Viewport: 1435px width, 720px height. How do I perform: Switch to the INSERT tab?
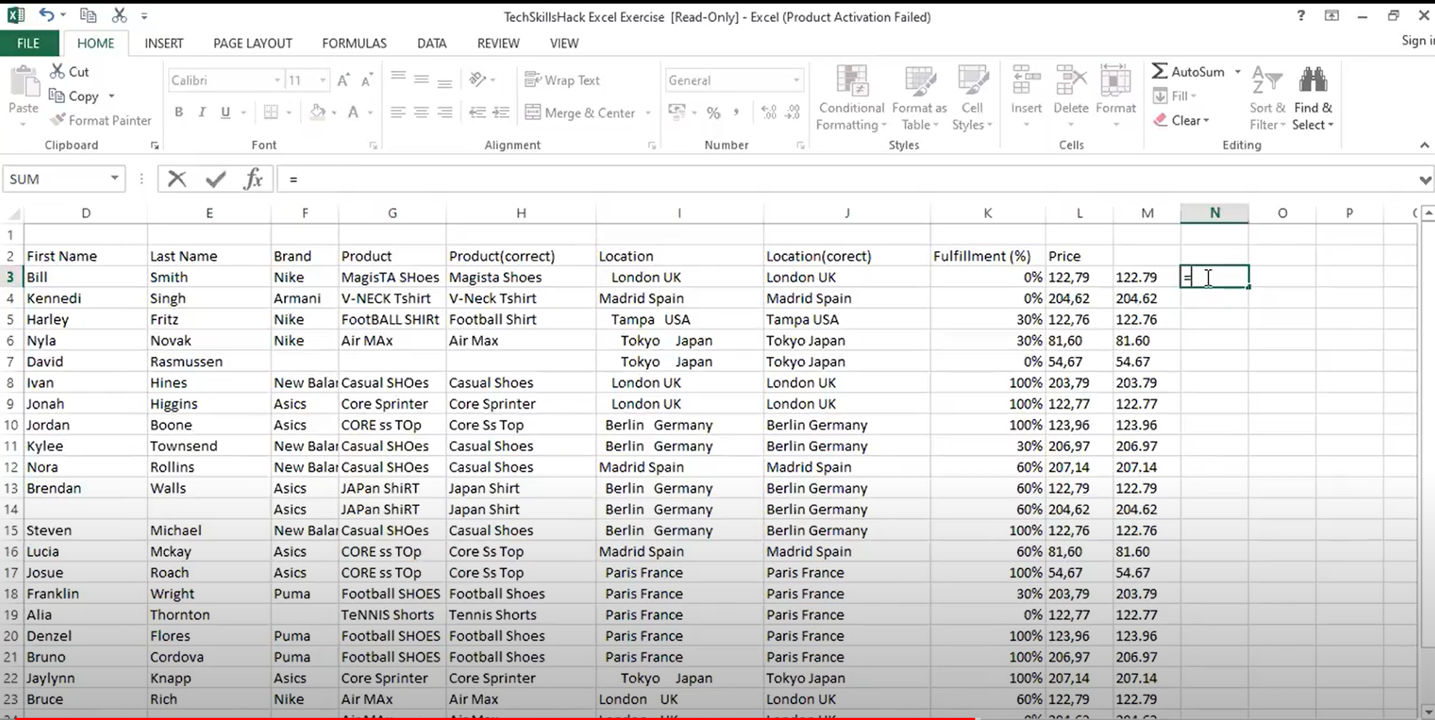[x=164, y=44]
